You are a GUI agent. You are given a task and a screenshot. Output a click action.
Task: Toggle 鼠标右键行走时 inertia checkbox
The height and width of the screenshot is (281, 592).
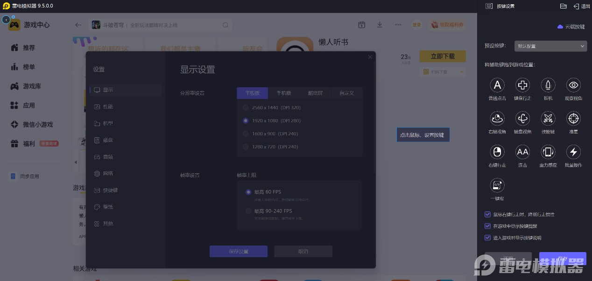[488, 215]
